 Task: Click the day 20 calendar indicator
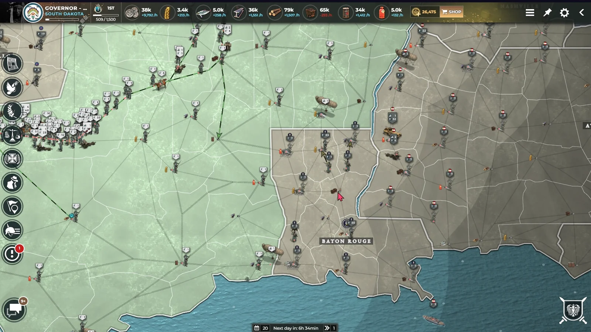pyautogui.click(x=262, y=328)
